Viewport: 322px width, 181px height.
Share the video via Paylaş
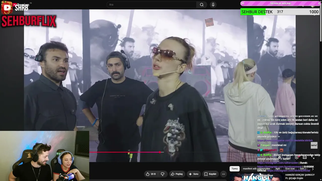(177, 174)
